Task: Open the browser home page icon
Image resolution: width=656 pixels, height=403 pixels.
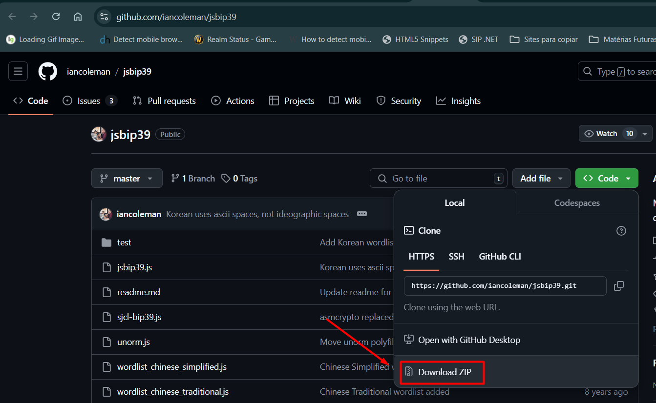Action: tap(78, 17)
